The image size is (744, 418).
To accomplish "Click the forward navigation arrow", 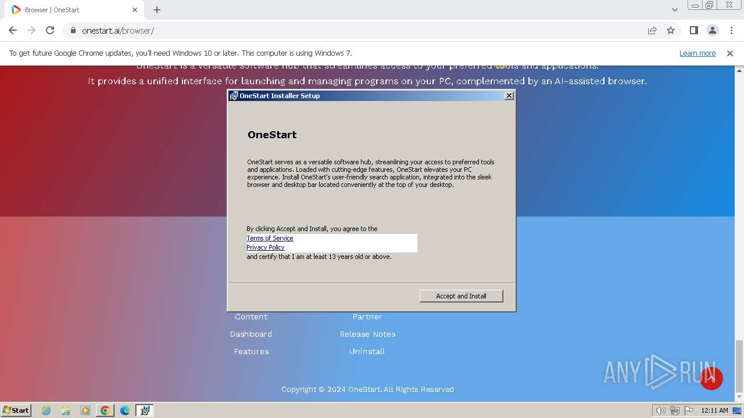I will tap(31, 30).
